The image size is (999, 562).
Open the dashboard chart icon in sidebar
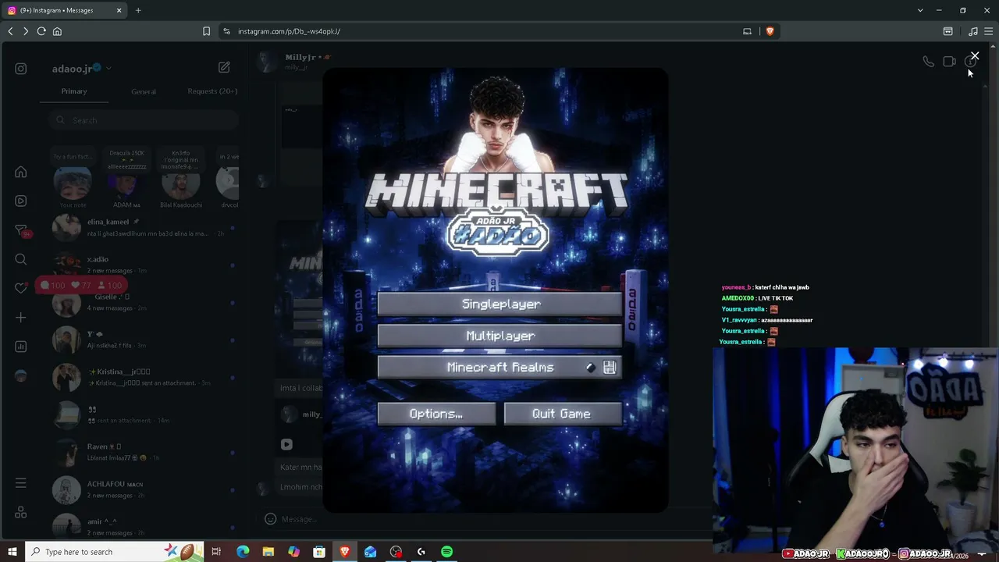click(21, 347)
